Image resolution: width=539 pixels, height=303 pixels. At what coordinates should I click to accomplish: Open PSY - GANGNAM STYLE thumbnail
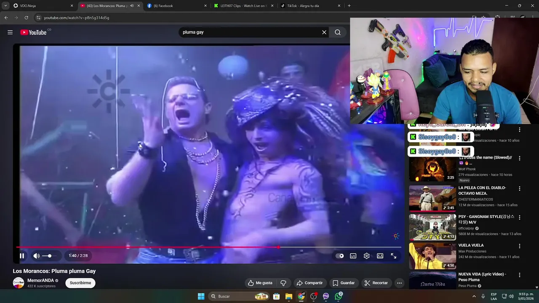point(432,227)
